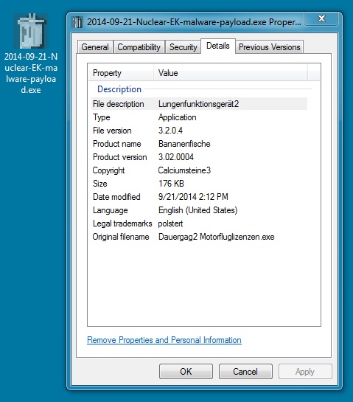Click the Description group heading
Screen dimensions: 353x402
tap(119, 89)
